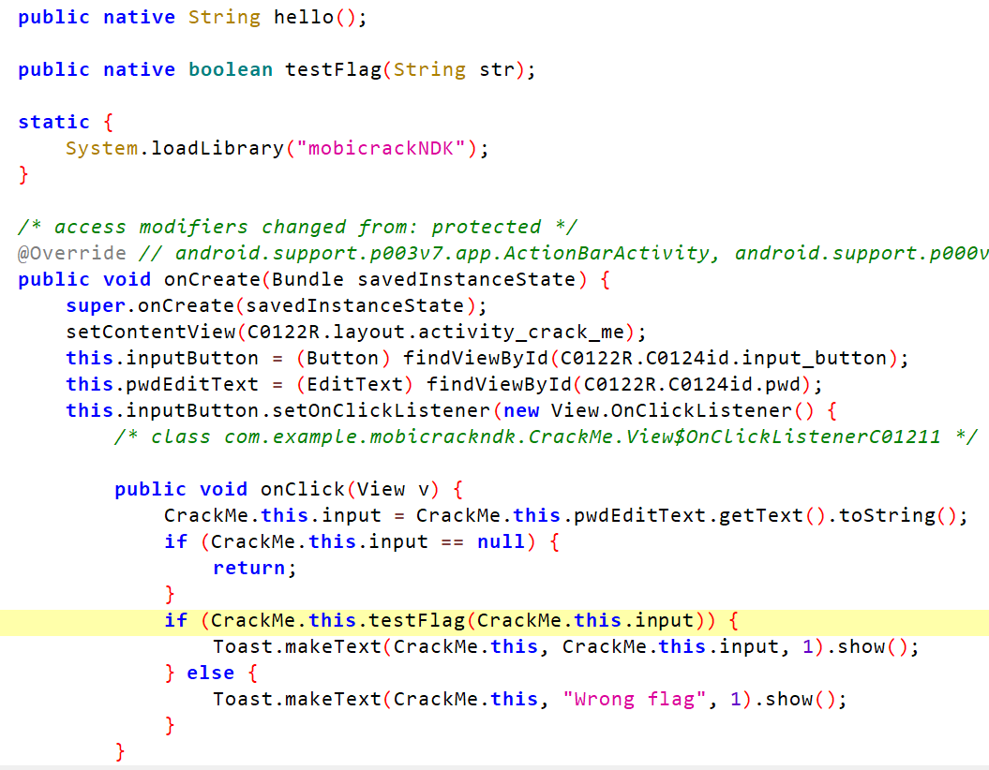This screenshot has height=770, width=989.
Task: Click testFlag in the native boolean declaration
Action: (333, 69)
